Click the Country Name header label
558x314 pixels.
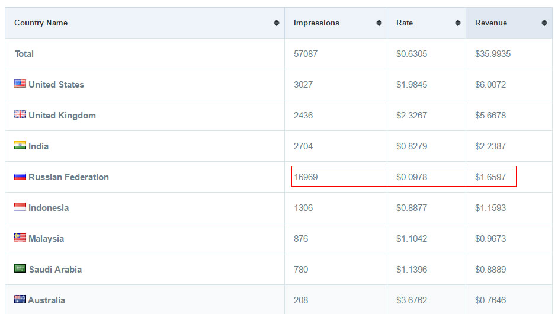coord(41,23)
